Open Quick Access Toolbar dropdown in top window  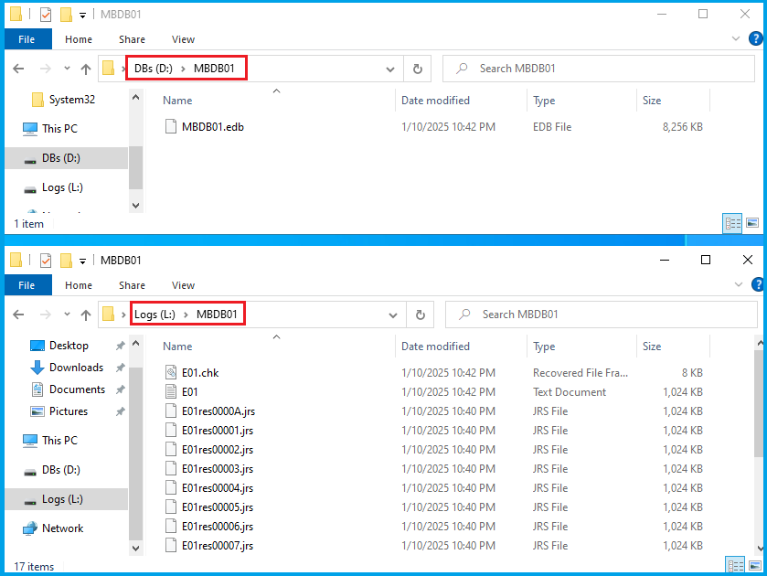83,15
